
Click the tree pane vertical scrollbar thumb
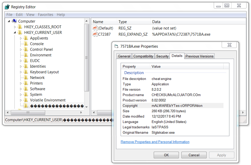coord(86,58)
